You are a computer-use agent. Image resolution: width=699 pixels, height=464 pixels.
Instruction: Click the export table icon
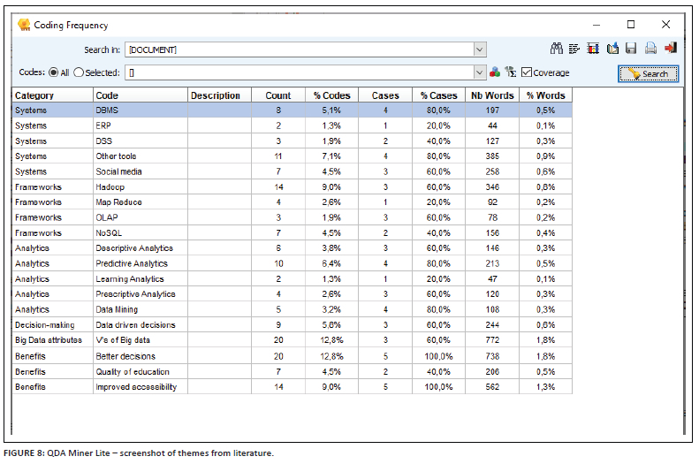click(x=612, y=49)
